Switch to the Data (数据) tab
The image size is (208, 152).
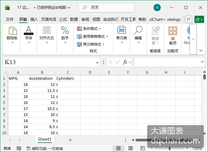[x=74, y=19]
